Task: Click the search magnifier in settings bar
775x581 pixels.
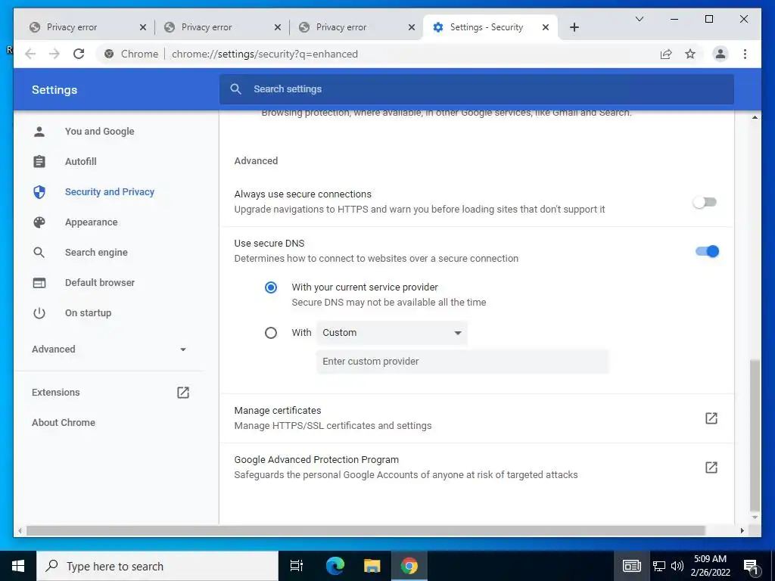Action: point(236,89)
